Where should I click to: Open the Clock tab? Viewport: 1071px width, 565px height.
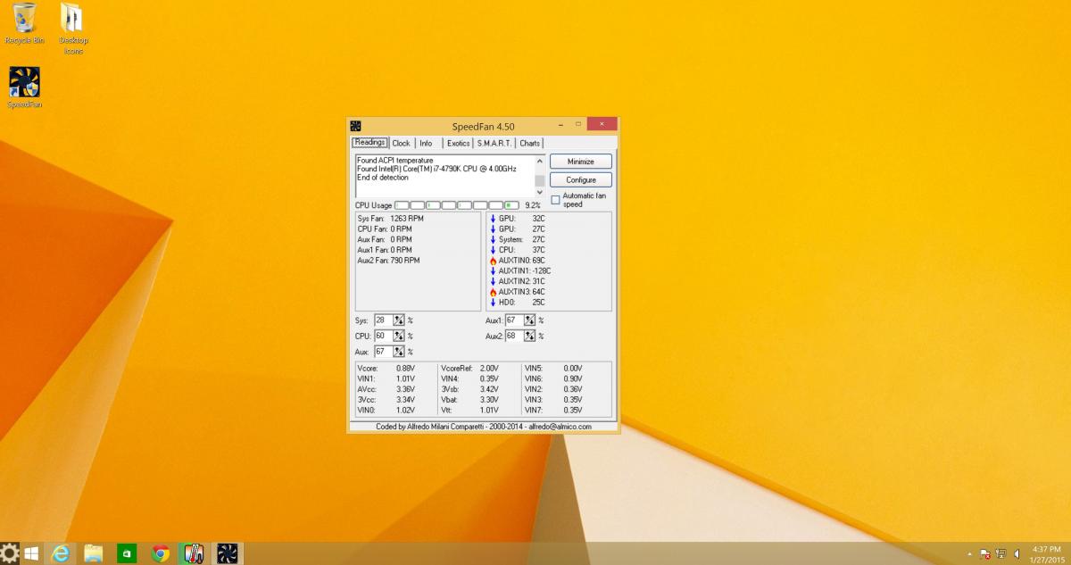(402, 143)
